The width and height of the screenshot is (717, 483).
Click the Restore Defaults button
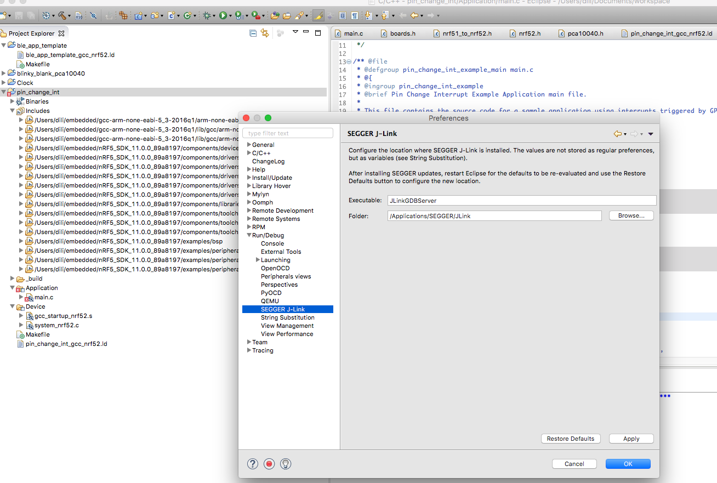coord(570,439)
